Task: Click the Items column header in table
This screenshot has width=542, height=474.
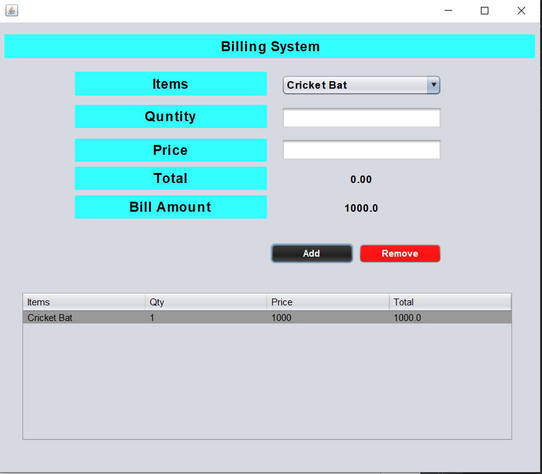Action: [x=84, y=302]
